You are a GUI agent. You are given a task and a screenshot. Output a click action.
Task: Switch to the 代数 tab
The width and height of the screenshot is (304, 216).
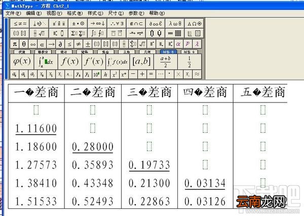[22, 52]
